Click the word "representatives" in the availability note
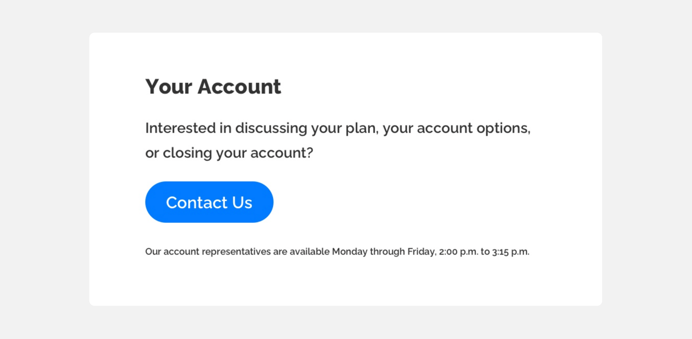 tap(236, 252)
